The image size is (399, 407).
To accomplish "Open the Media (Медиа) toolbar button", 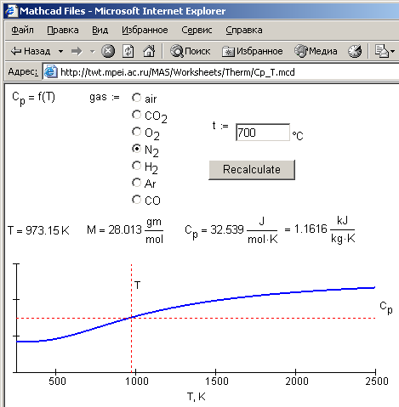I will click(316, 51).
